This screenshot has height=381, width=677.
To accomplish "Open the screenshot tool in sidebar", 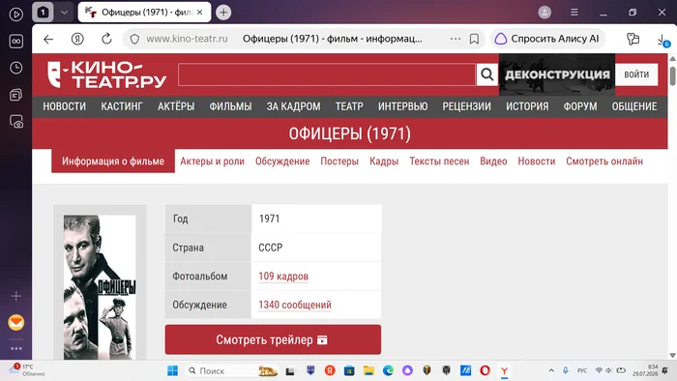I will (16, 122).
